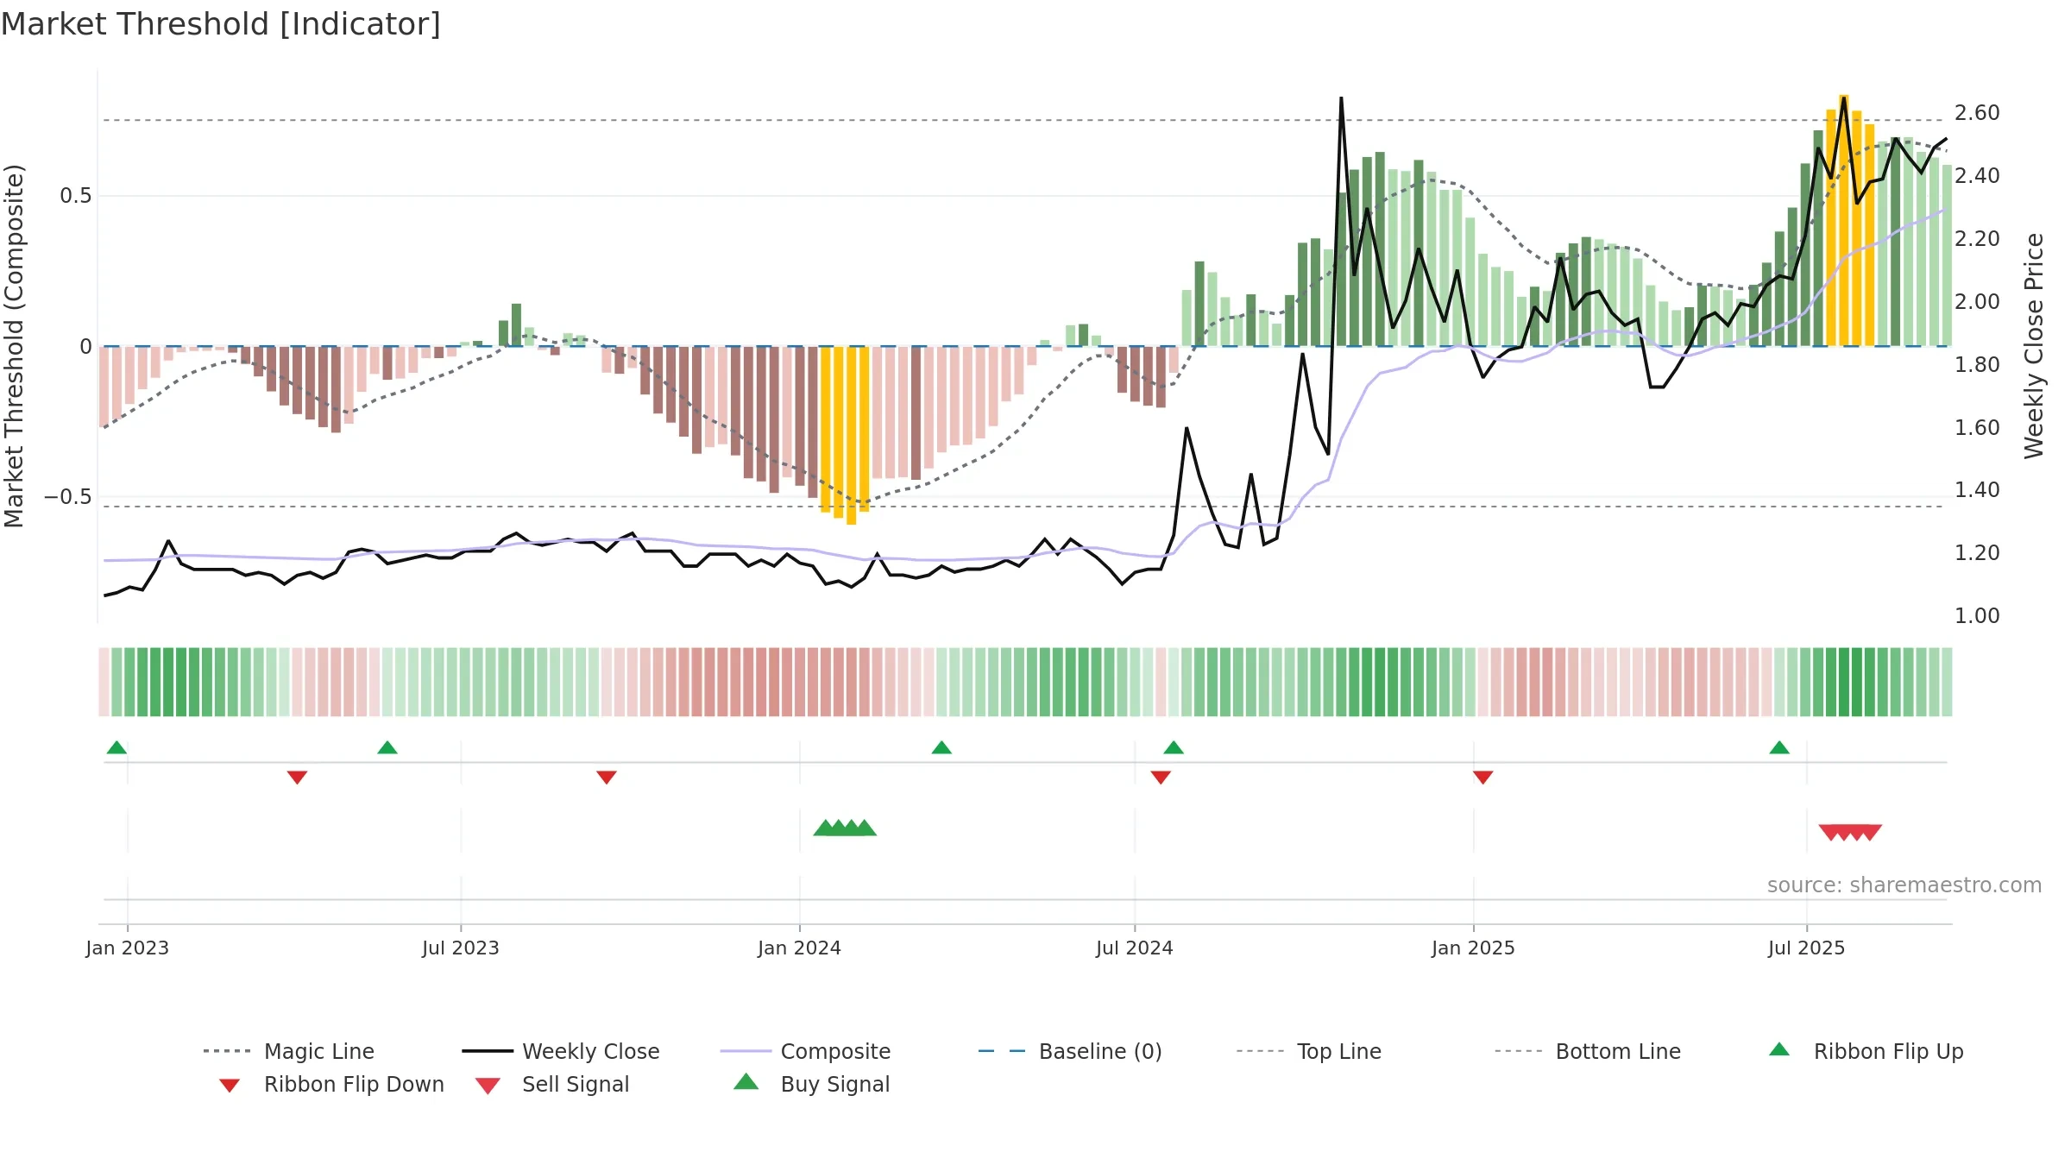Click the Jul 2024 x-axis label

click(1135, 948)
